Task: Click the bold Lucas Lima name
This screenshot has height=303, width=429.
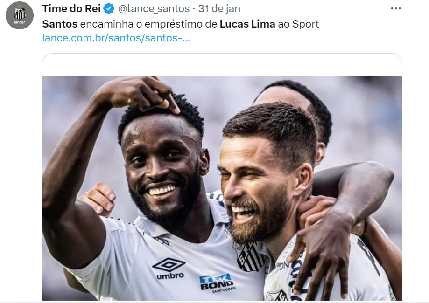Action: pyautogui.click(x=247, y=24)
